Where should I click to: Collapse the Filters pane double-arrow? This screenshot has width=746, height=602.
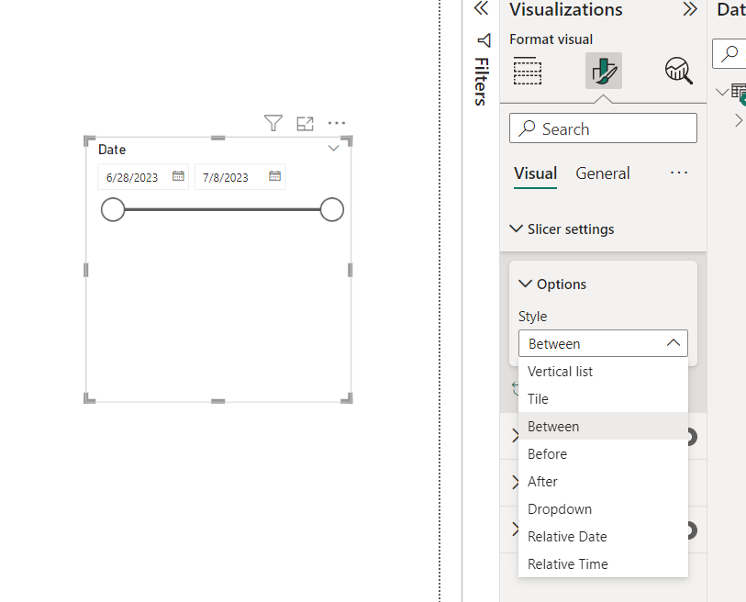(482, 8)
